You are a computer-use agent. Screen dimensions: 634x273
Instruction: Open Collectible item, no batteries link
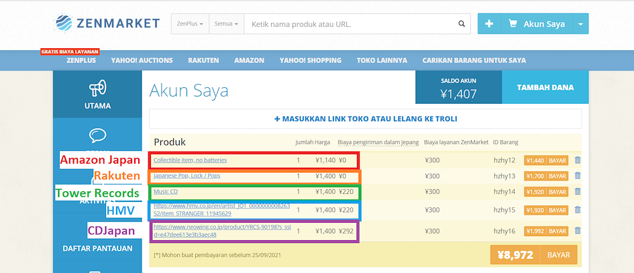190,160
